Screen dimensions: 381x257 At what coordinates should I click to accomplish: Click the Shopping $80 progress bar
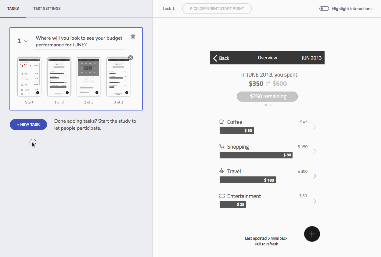256,155
